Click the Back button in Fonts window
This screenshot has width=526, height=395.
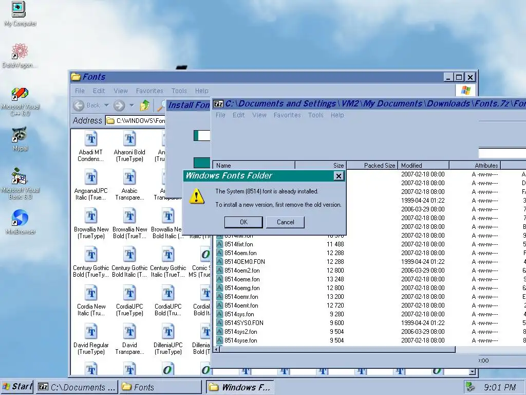86,105
